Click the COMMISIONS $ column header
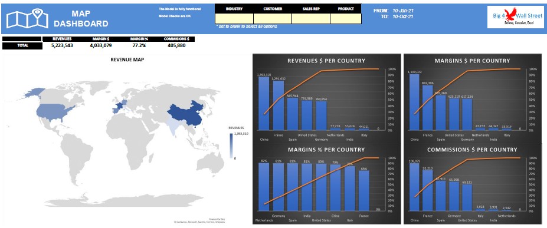Screen dimensions: 547x228 176,39
